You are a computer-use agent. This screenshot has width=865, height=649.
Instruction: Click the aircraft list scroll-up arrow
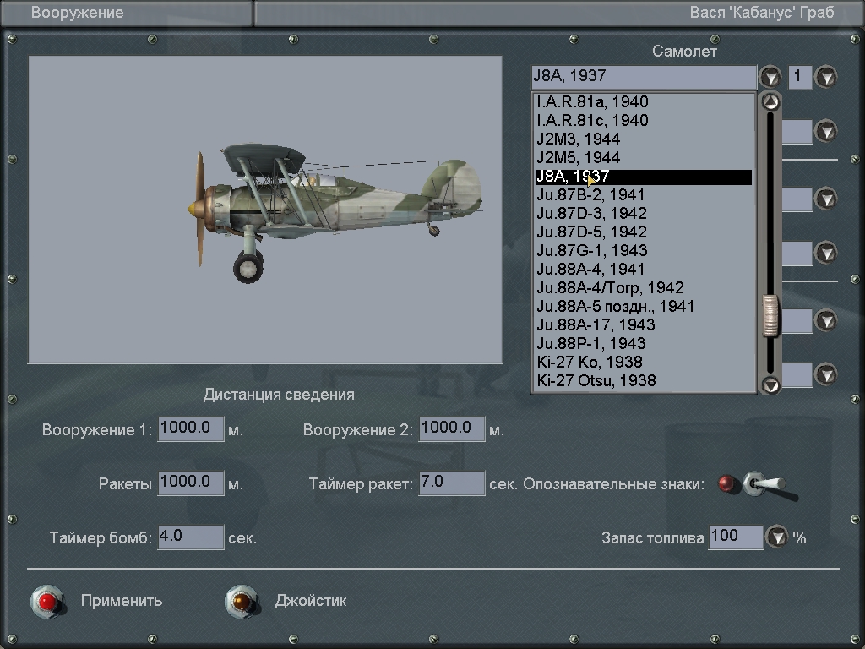coord(770,102)
